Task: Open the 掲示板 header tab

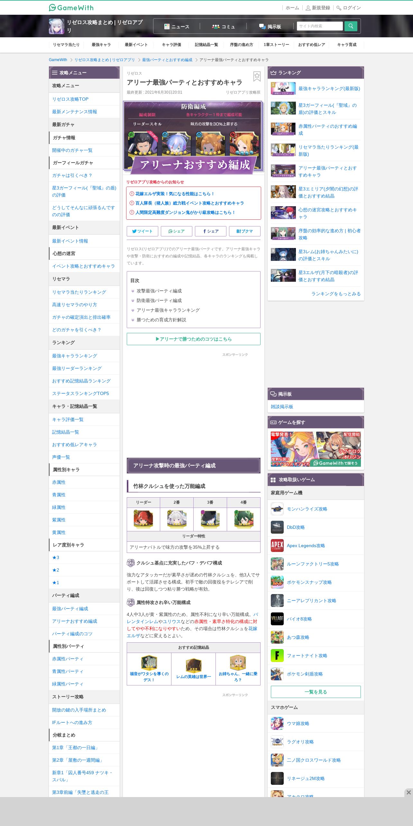Action: [x=270, y=26]
